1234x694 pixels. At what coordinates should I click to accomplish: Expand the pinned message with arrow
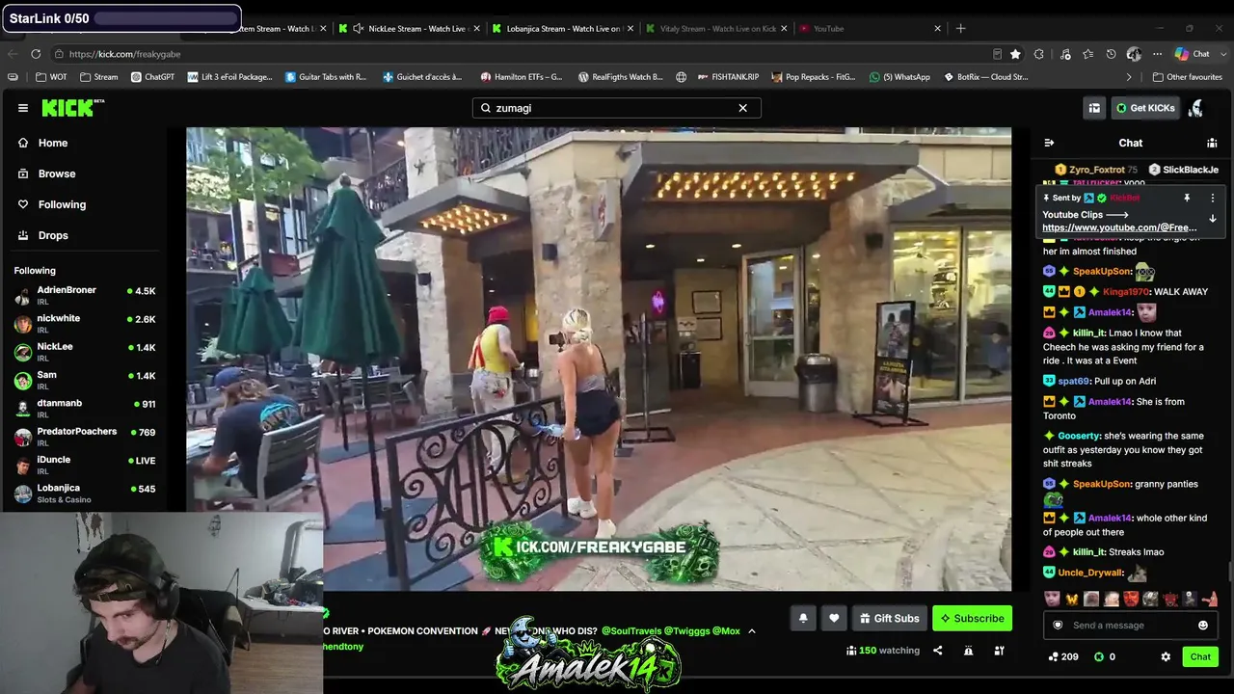(x=1213, y=219)
